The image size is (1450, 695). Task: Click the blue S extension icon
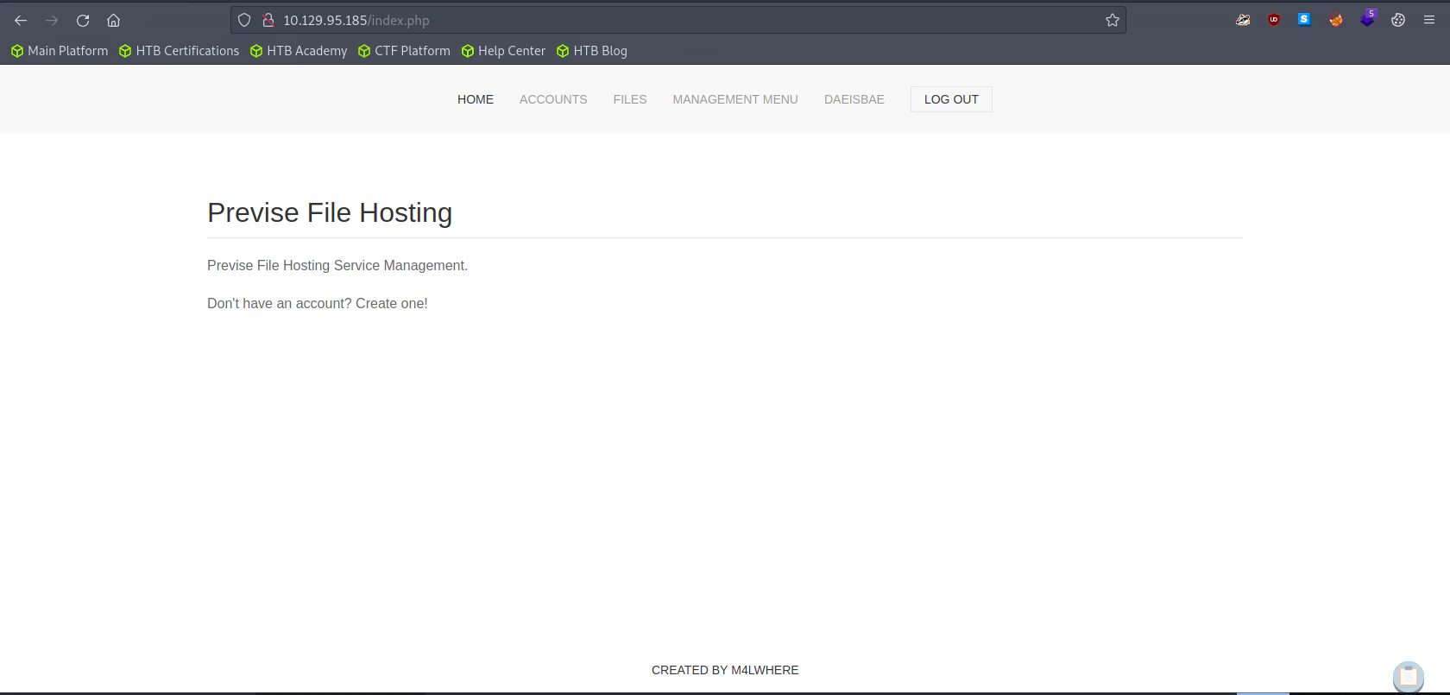click(x=1304, y=19)
